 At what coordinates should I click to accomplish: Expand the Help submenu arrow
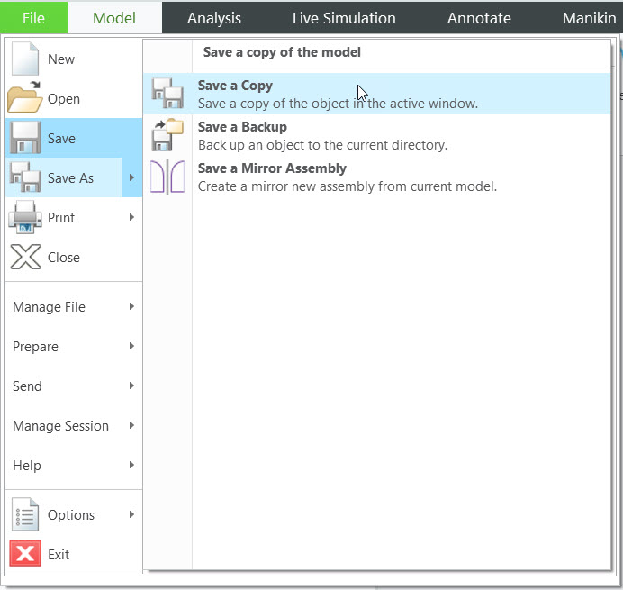click(x=132, y=465)
